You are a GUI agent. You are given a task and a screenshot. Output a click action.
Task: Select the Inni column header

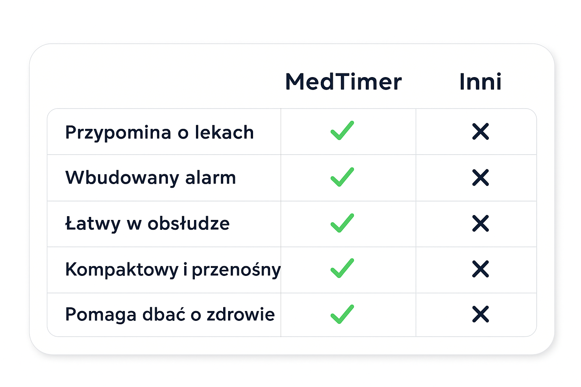click(480, 82)
